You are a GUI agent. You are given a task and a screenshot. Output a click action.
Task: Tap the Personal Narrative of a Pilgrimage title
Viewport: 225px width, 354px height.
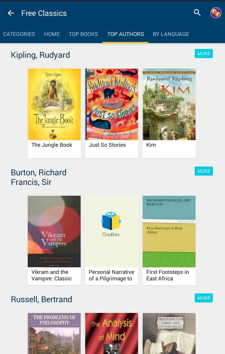pyautogui.click(x=112, y=275)
